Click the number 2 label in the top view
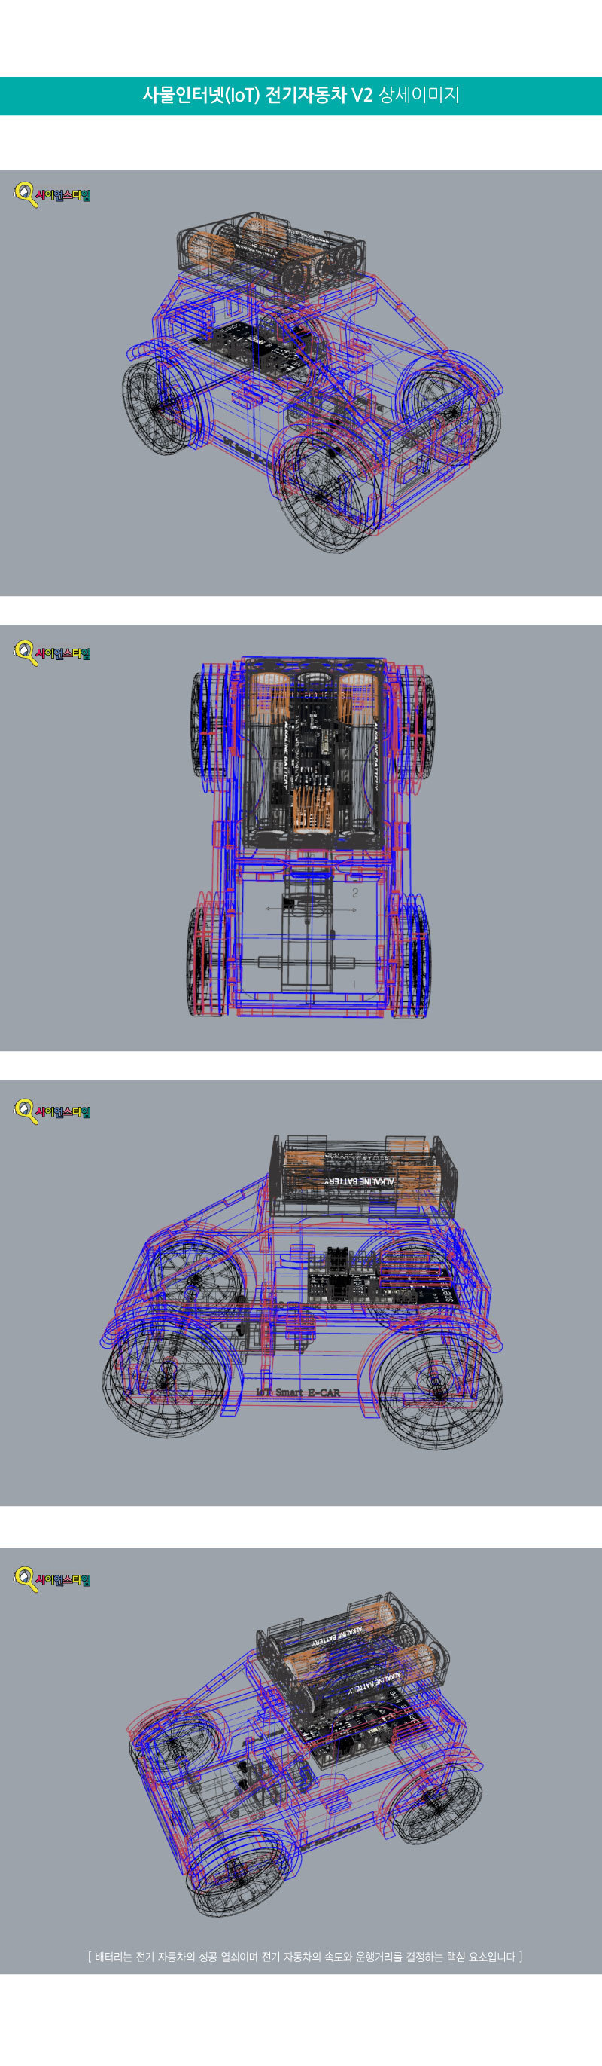 [354, 892]
